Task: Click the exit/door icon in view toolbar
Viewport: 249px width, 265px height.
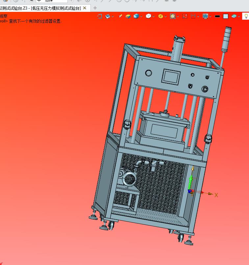Action: coord(100,16)
